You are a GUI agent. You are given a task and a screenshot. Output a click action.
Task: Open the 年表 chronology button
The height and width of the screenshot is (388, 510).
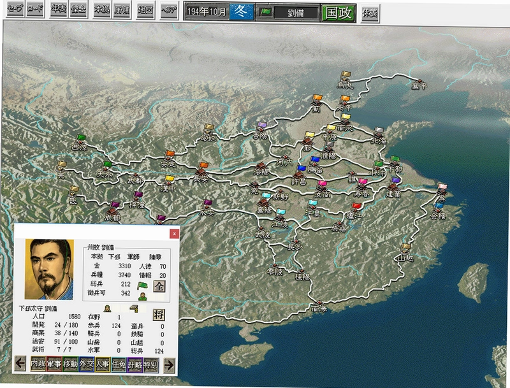59,10
